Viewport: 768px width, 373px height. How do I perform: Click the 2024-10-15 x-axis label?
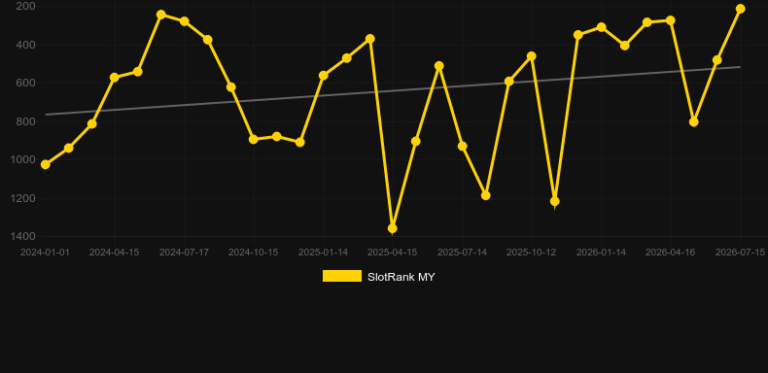click(x=253, y=253)
